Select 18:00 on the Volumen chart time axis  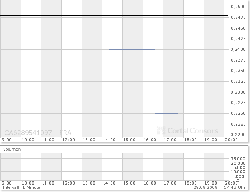tap(191, 183)
